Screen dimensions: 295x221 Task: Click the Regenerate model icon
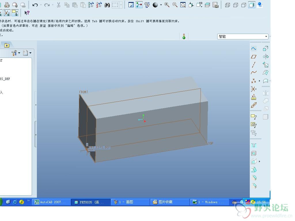(x=91, y=5)
